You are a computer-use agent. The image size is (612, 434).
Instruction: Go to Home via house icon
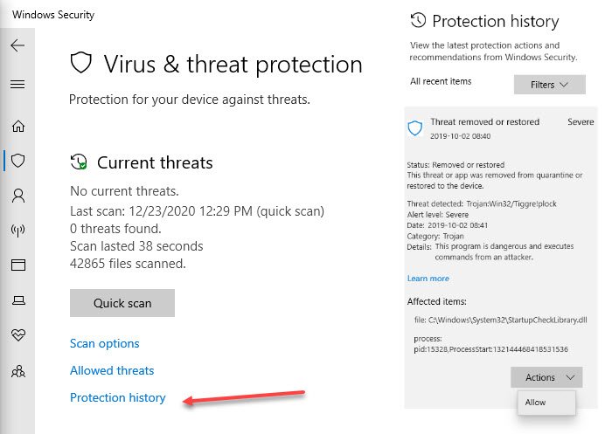click(x=17, y=127)
